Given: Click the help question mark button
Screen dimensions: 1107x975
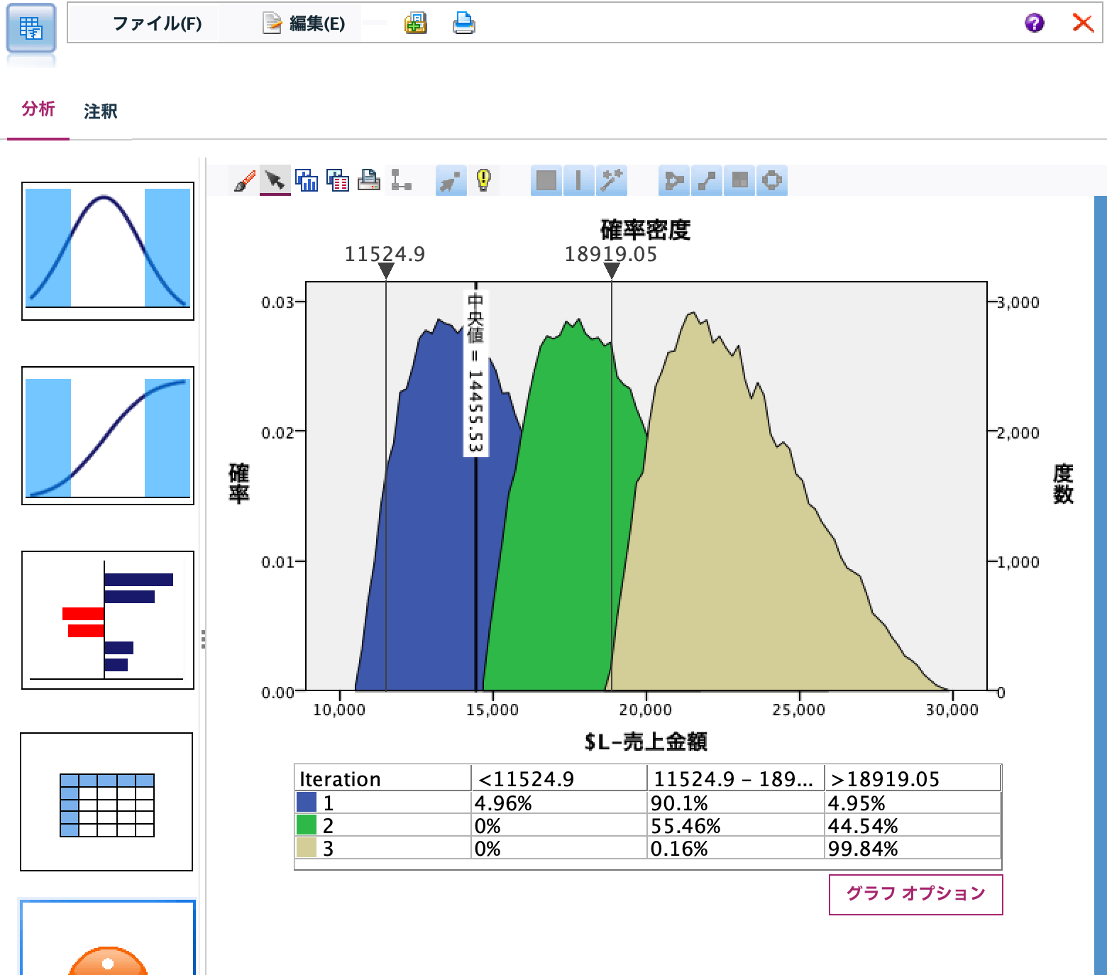Looking at the screenshot, I should coord(1034,23).
